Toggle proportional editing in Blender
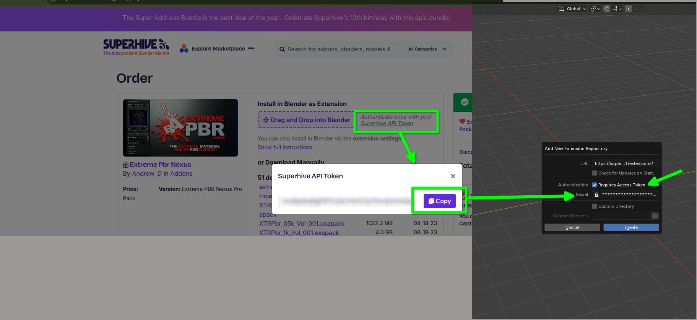 click(629, 9)
